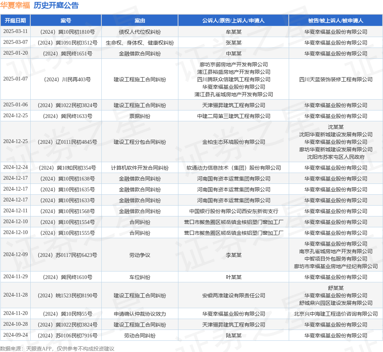This screenshot has width=383, height=352.
Task: Click the 华夏幸福 title text
Action: click(x=15, y=5)
